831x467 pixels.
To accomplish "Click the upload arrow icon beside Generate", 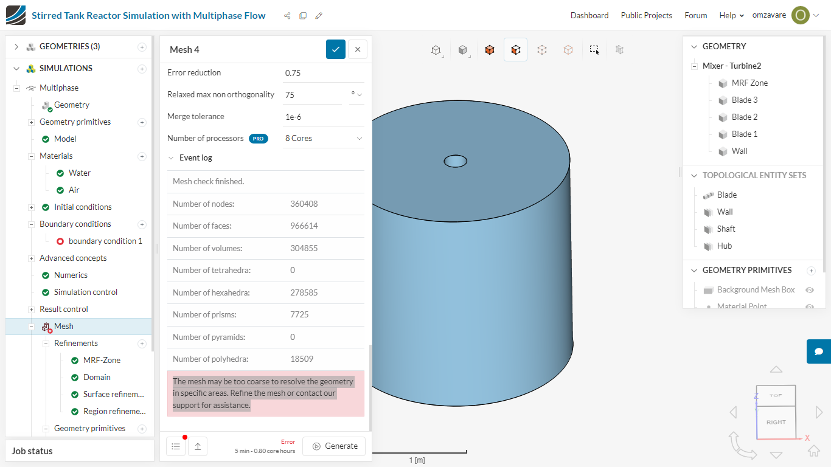I will coord(198,446).
